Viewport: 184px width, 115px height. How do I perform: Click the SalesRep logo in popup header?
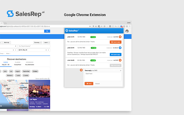click(72, 31)
